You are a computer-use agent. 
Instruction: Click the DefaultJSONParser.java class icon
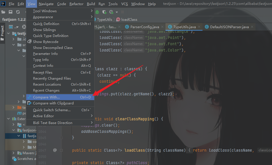tap(206, 27)
